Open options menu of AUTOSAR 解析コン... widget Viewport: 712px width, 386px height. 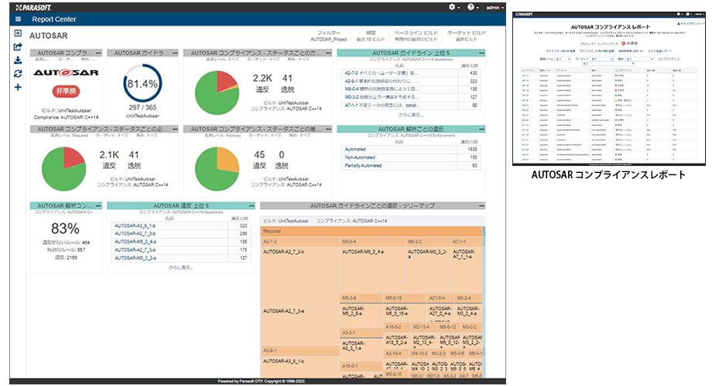(x=98, y=205)
